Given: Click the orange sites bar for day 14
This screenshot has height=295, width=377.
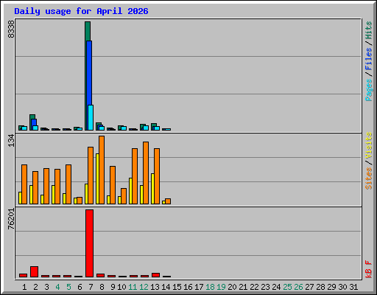Looking at the screenshot, I should click(168, 201).
